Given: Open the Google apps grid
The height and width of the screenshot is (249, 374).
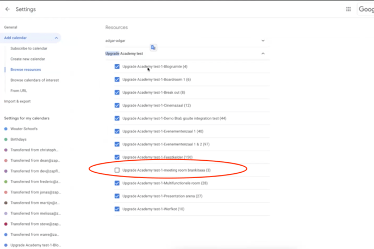Looking at the screenshot, I should pyautogui.click(x=348, y=9).
